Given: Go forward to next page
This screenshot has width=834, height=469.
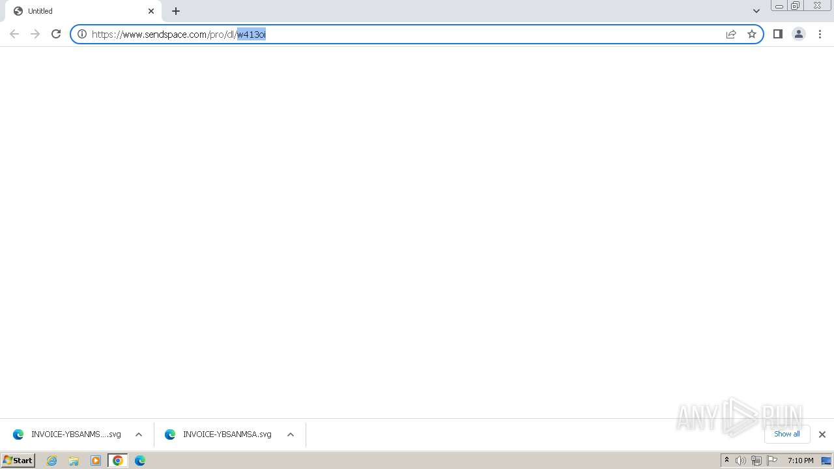Looking at the screenshot, I should tap(35, 34).
